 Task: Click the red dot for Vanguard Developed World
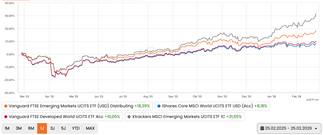click(5, 117)
